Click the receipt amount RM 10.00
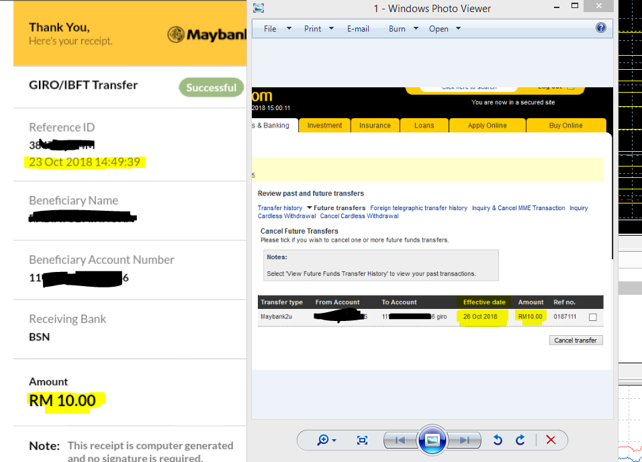Image resolution: width=642 pixels, height=462 pixels. click(x=62, y=401)
